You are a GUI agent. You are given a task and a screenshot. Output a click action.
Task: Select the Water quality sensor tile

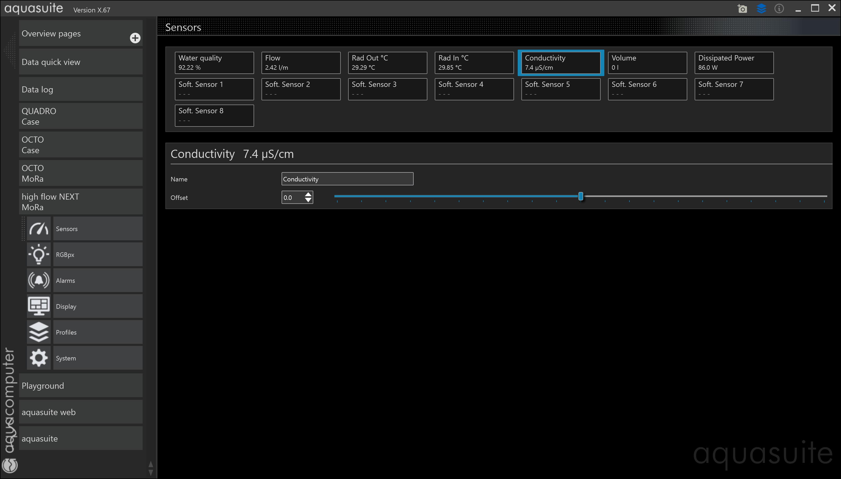pos(214,63)
